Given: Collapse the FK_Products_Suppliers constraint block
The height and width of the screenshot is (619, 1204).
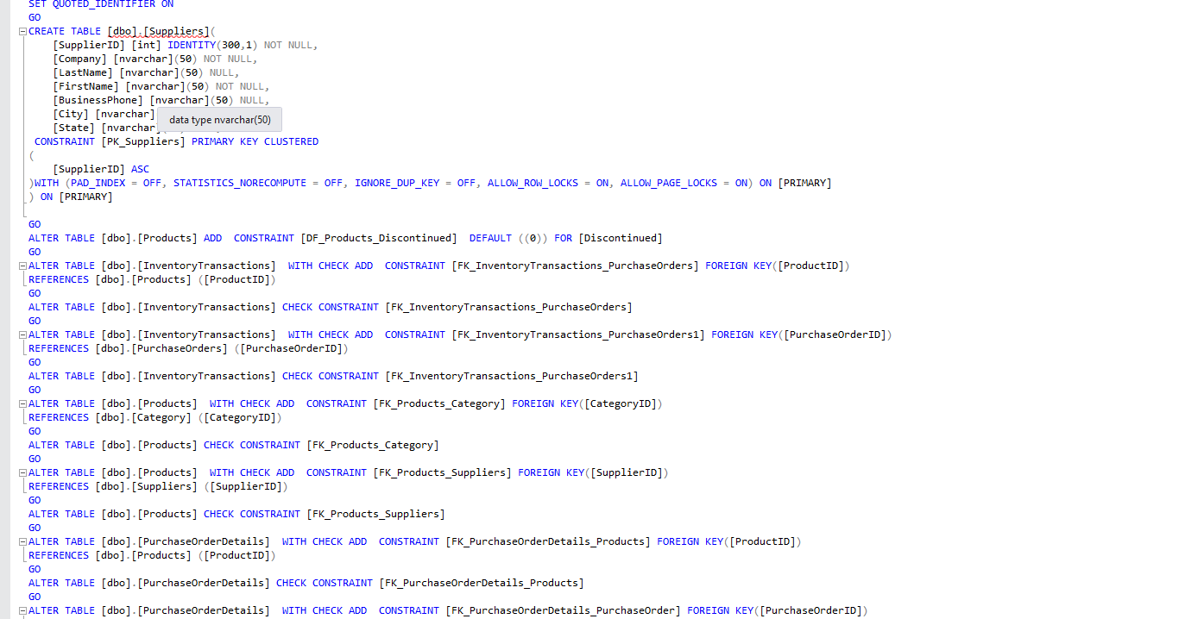Looking at the screenshot, I should point(21,472).
